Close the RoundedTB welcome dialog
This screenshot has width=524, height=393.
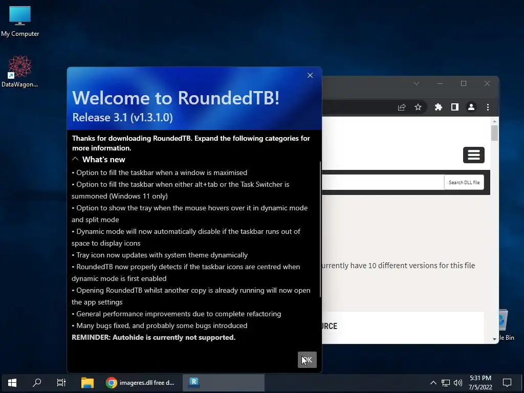point(310,75)
